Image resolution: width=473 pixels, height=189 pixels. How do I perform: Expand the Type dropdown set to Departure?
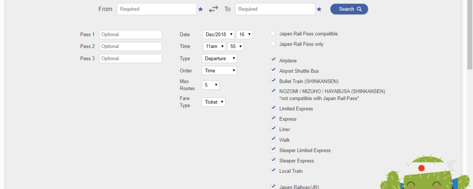click(x=219, y=59)
